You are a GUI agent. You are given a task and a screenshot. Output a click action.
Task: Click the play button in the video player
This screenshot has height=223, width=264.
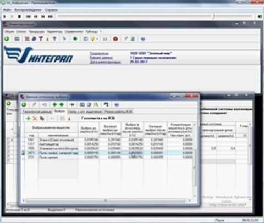click(5, 16)
